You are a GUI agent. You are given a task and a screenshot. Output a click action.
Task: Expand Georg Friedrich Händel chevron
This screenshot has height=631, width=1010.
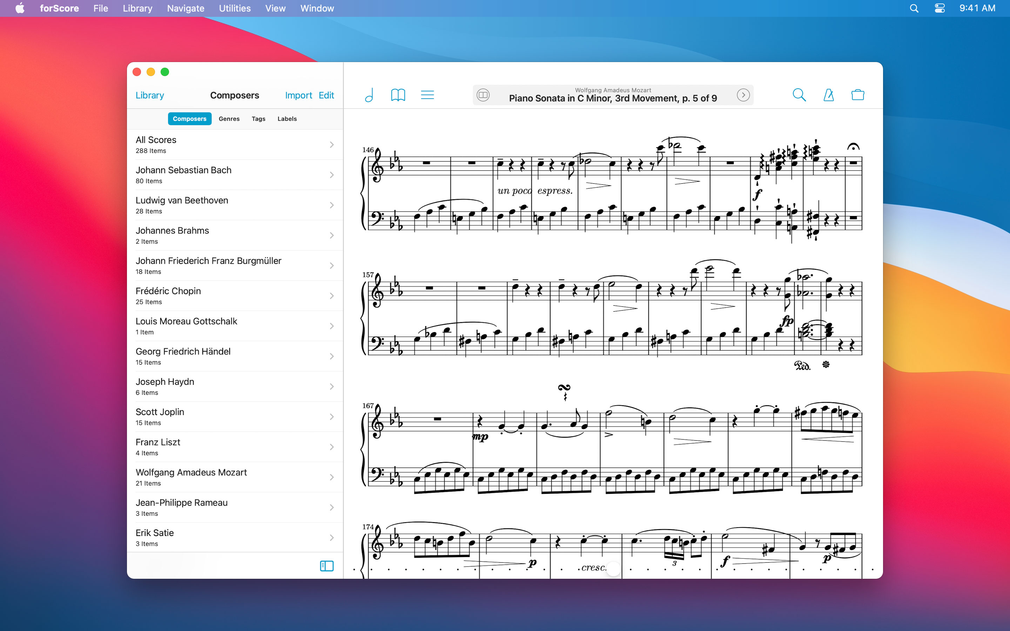pyautogui.click(x=332, y=357)
